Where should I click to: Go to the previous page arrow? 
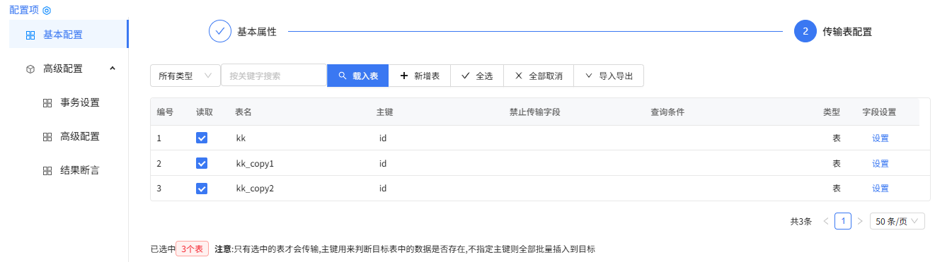pos(825,221)
